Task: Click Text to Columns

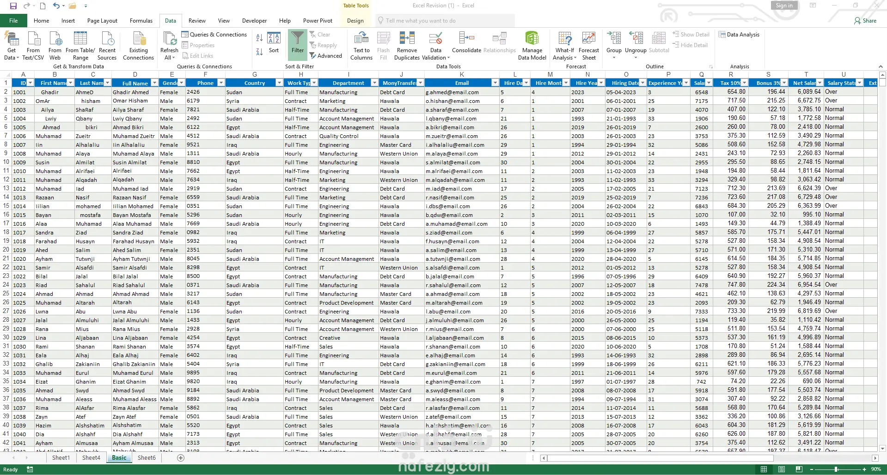Action: coord(361,45)
